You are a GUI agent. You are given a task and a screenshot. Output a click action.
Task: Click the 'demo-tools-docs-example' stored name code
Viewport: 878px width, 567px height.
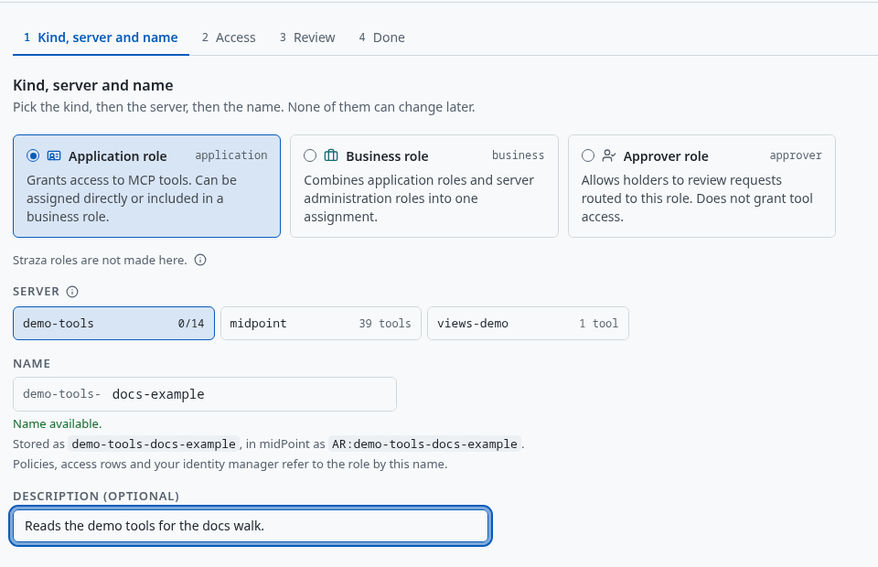[154, 444]
